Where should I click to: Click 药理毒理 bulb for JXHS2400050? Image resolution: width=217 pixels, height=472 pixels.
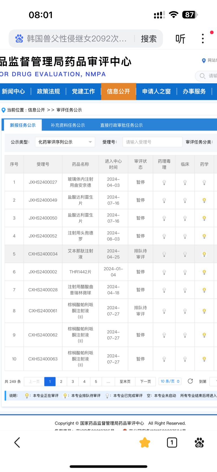tap(164, 218)
